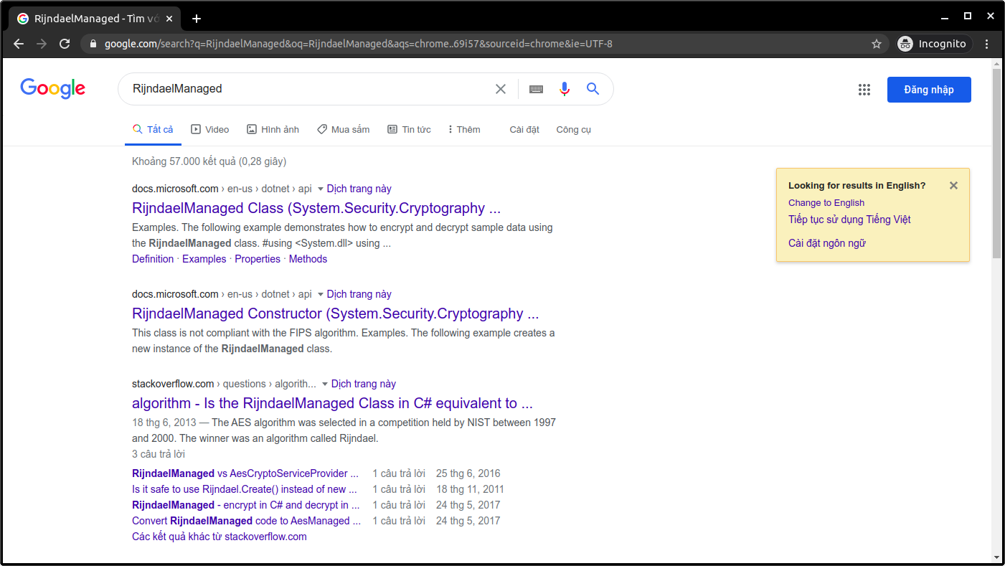The image size is (1005, 566).
Task: Open Cài đặt ngôn ngữ link
Action: [x=827, y=243]
